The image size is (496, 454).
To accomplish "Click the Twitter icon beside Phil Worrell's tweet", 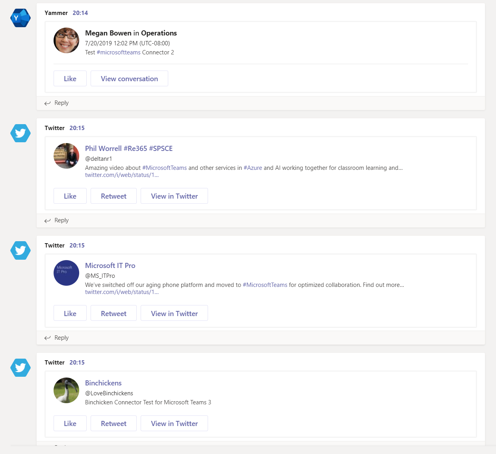I will 20,133.
